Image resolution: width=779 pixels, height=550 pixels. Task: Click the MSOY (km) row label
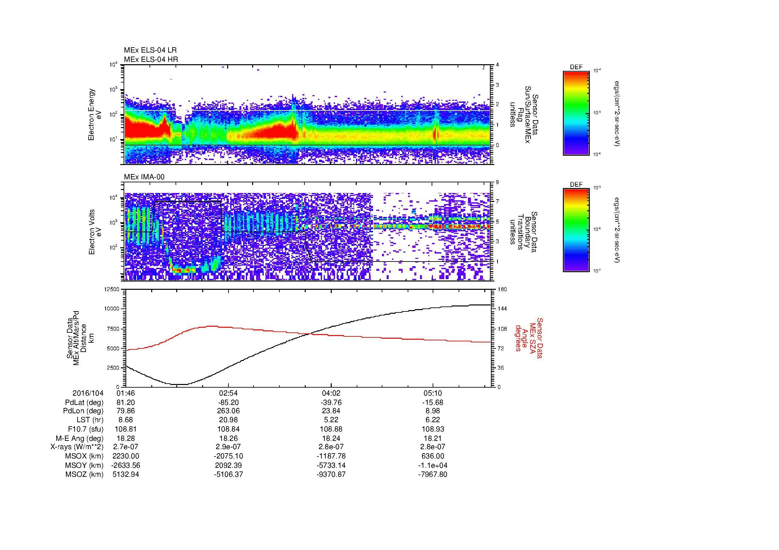click(84, 465)
